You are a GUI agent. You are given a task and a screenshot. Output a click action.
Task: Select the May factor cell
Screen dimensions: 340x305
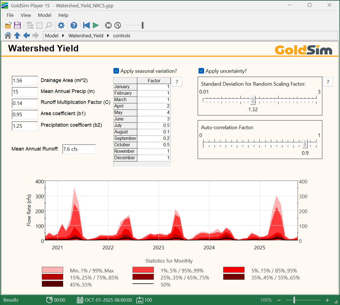point(154,113)
